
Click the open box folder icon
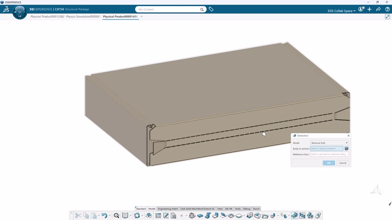(265, 216)
